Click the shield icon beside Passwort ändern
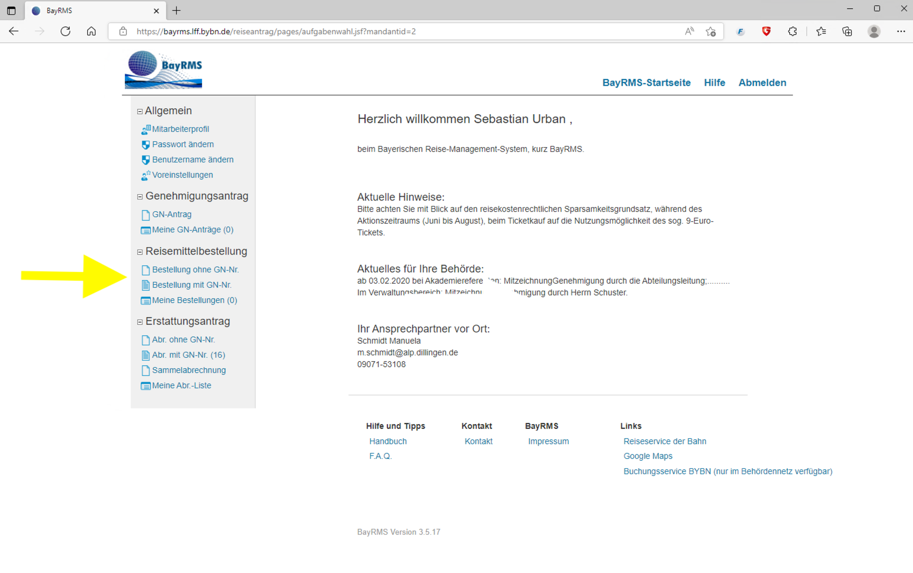The image size is (913, 573). point(145,145)
